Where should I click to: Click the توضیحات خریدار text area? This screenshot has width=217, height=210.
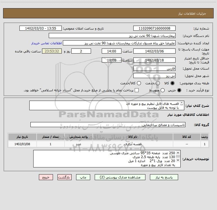[x=107, y=159]
